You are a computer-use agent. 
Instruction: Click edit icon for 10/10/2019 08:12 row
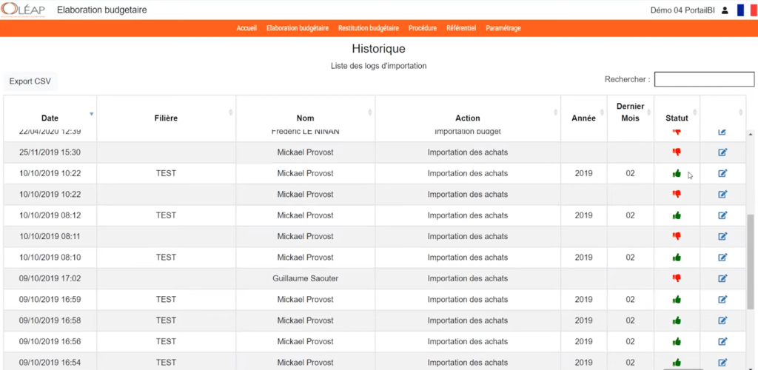click(x=722, y=215)
